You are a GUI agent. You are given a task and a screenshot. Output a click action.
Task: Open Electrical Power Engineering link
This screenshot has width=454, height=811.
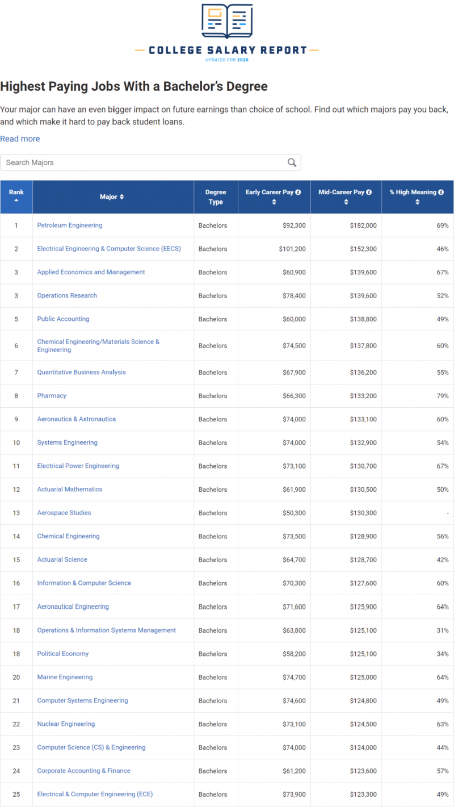[x=78, y=466]
